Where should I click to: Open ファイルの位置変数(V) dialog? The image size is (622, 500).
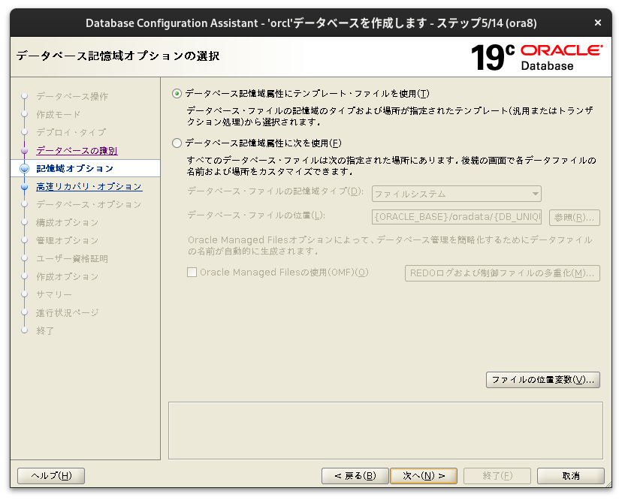(542, 380)
